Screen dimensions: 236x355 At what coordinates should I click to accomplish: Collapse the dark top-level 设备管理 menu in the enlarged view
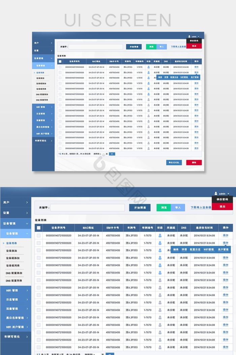click(x=16, y=224)
